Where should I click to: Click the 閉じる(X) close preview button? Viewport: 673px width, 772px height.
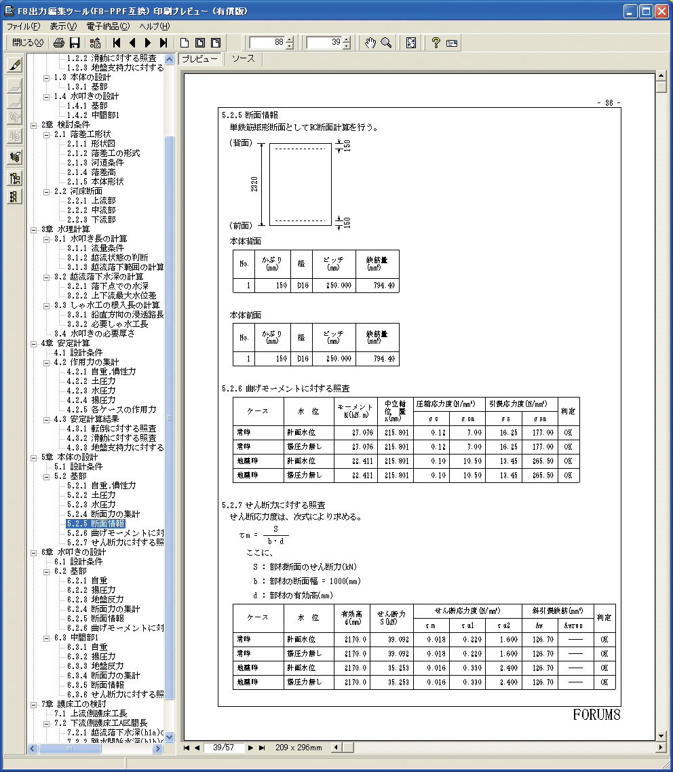(x=28, y=43)
